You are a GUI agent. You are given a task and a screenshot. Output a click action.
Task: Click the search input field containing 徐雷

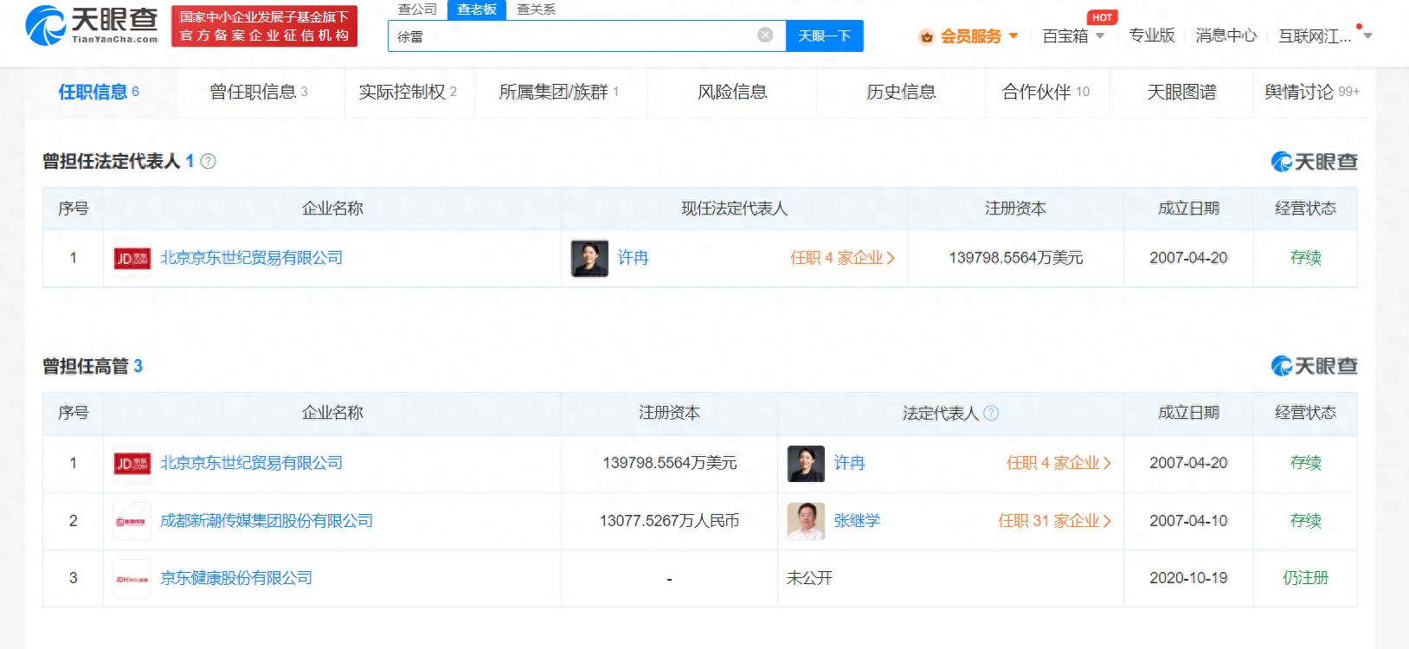coord(571,36)
